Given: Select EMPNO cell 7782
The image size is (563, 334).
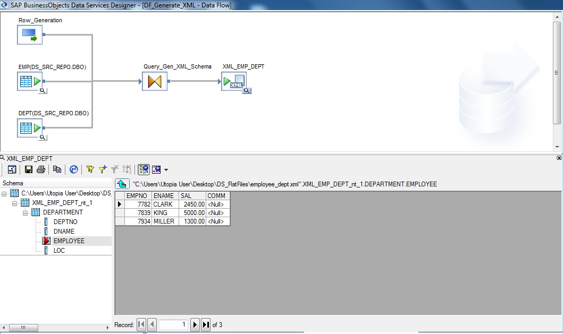Looking at the screenshot, I should 138,204.
